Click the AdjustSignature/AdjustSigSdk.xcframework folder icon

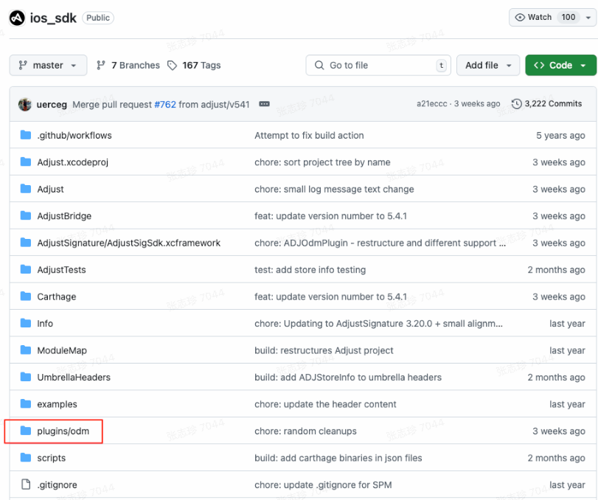click(x=26, y=242)
